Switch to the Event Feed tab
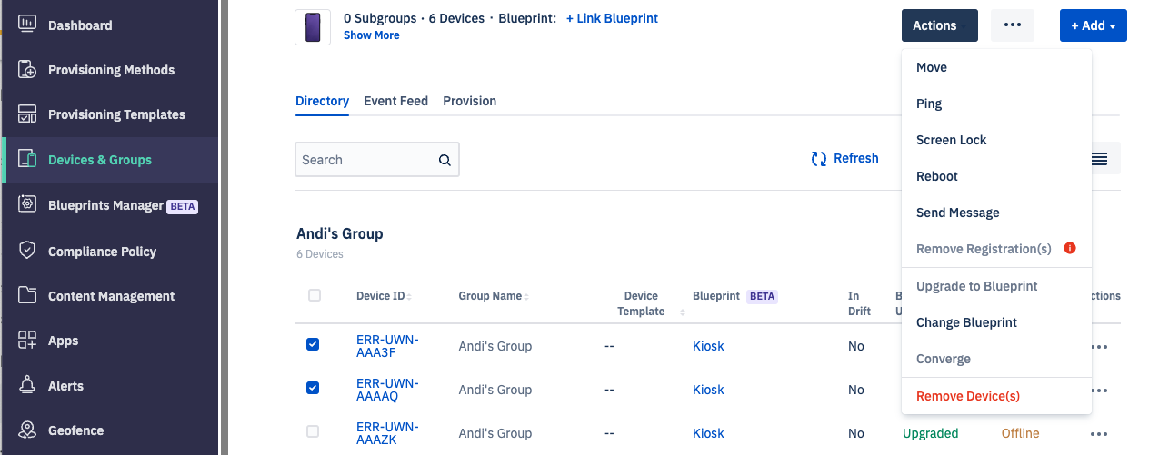This screenshot has width=1149, height=455. pos(395,101)
